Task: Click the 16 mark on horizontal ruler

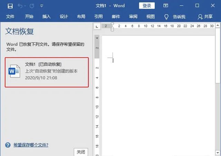Action: tap(165, 26)
